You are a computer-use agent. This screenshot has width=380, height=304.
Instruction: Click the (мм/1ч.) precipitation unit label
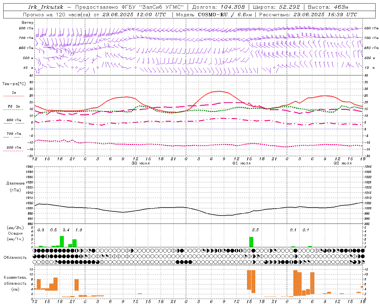(x=15, y=239)
